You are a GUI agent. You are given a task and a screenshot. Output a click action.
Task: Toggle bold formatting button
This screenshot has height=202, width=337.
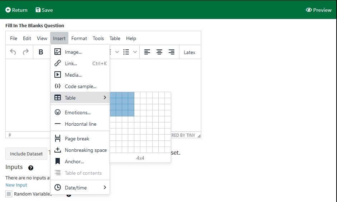(41, 52)
